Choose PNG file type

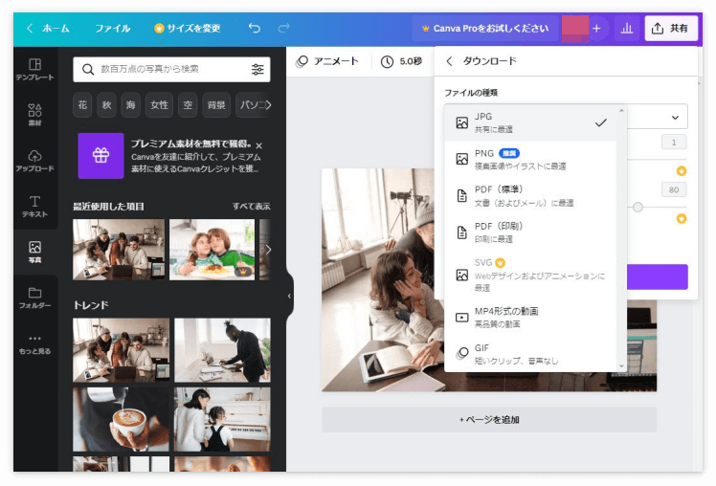pos(530,159)
